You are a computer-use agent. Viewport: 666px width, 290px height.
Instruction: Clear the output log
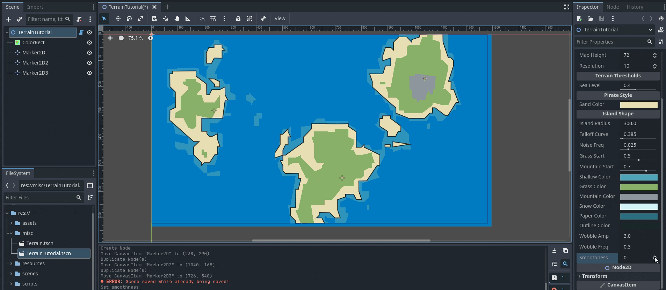(x=554, y=251)
